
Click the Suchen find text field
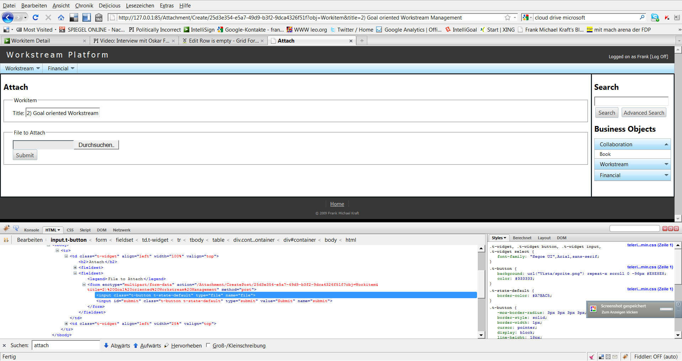66,345
